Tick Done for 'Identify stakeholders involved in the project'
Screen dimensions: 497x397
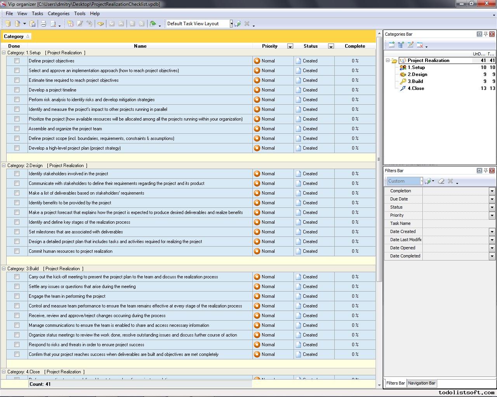[17, 174]
